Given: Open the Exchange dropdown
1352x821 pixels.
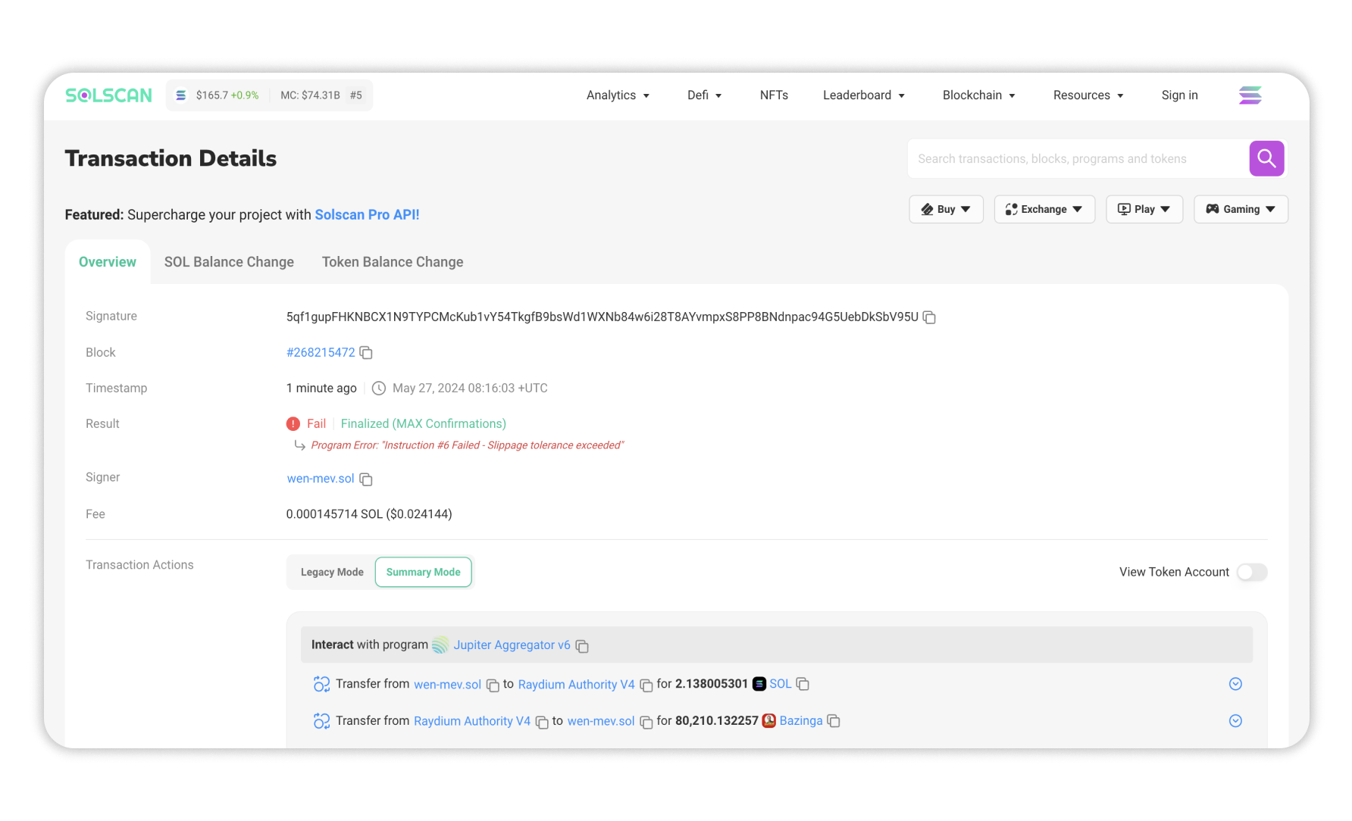Looking at the screenshot, I should (1044, 210).
